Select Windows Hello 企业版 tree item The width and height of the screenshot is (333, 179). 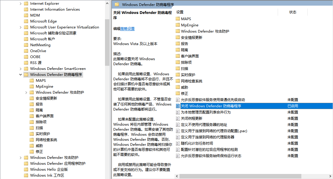coord(49,170)
